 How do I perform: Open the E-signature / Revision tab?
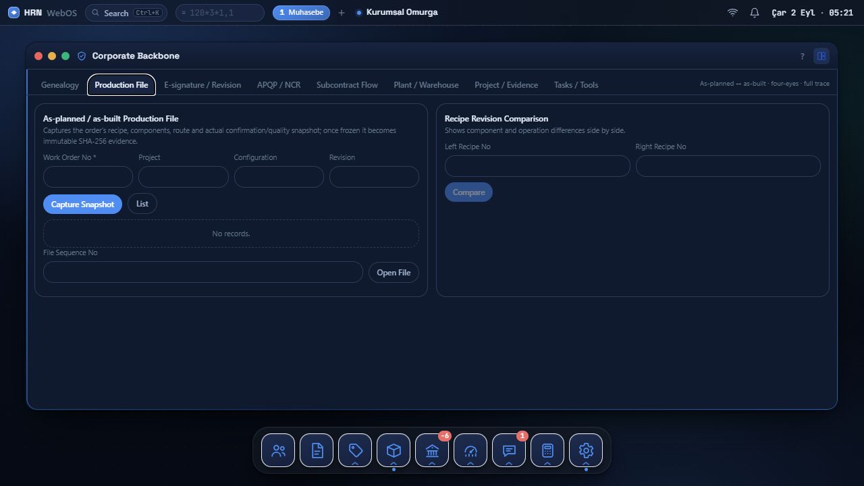click(202, 85)
